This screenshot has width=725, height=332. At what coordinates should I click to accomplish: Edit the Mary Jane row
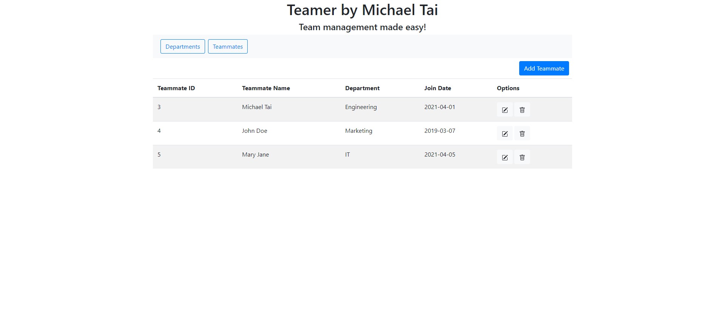(504, 157)
